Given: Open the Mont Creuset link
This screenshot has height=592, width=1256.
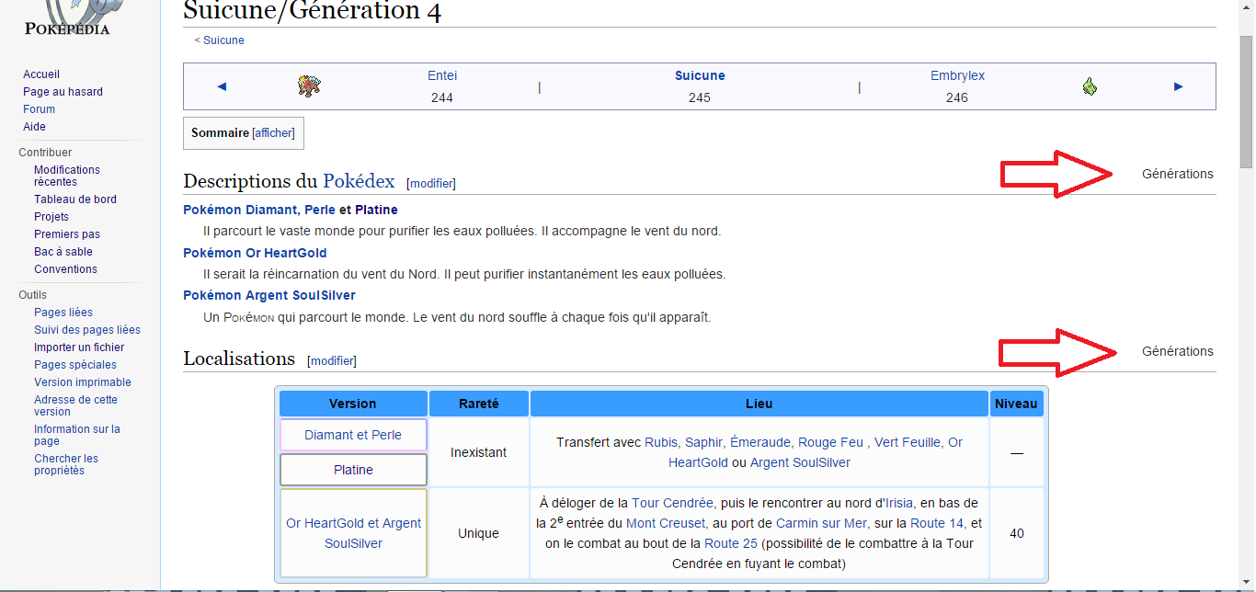Looking at the screenshot, I should pyautogui.click(x=665, y=523).
